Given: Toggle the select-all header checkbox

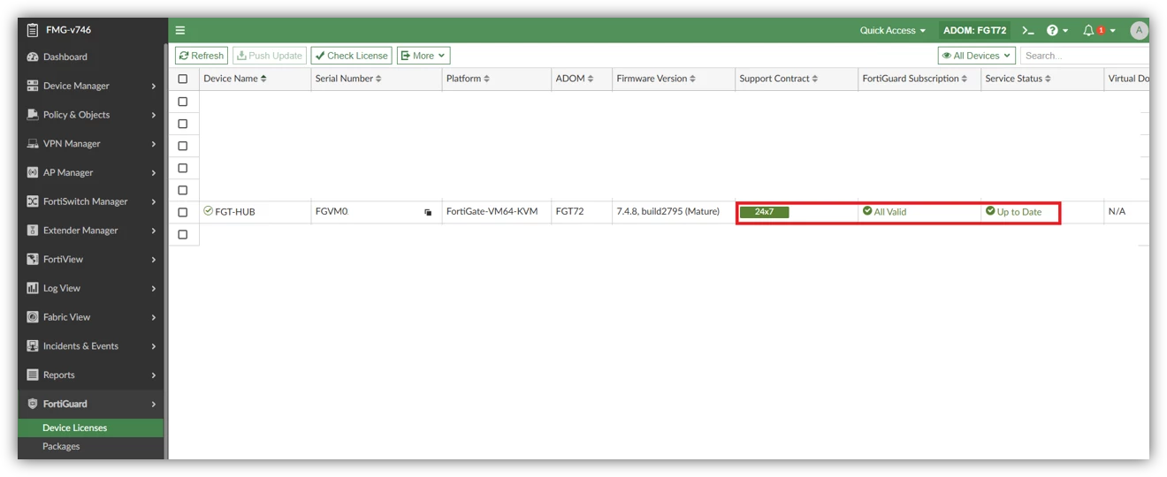Looking at the screenshot, I should [183, 79].
